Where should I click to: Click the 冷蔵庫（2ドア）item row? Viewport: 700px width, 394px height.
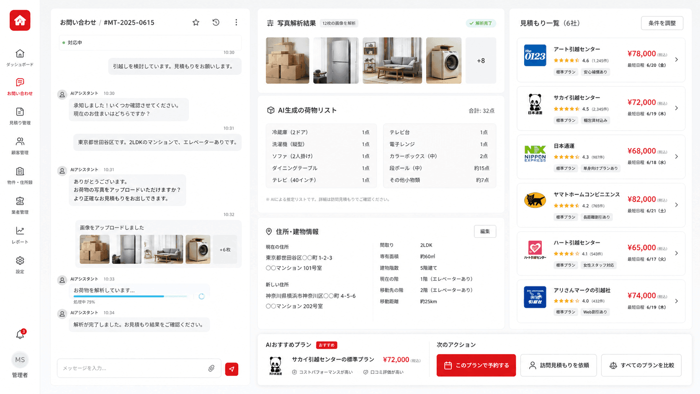tap(321, 132)
